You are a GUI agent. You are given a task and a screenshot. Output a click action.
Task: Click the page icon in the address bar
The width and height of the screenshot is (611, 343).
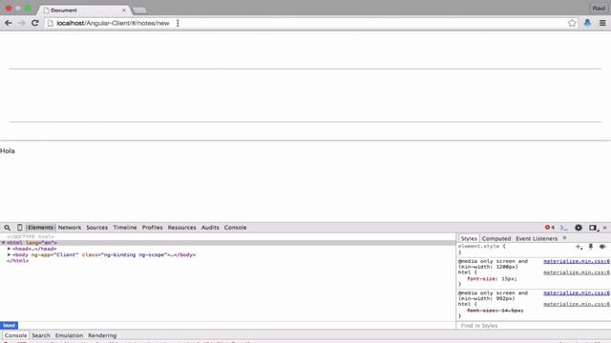tap(50, 23)
